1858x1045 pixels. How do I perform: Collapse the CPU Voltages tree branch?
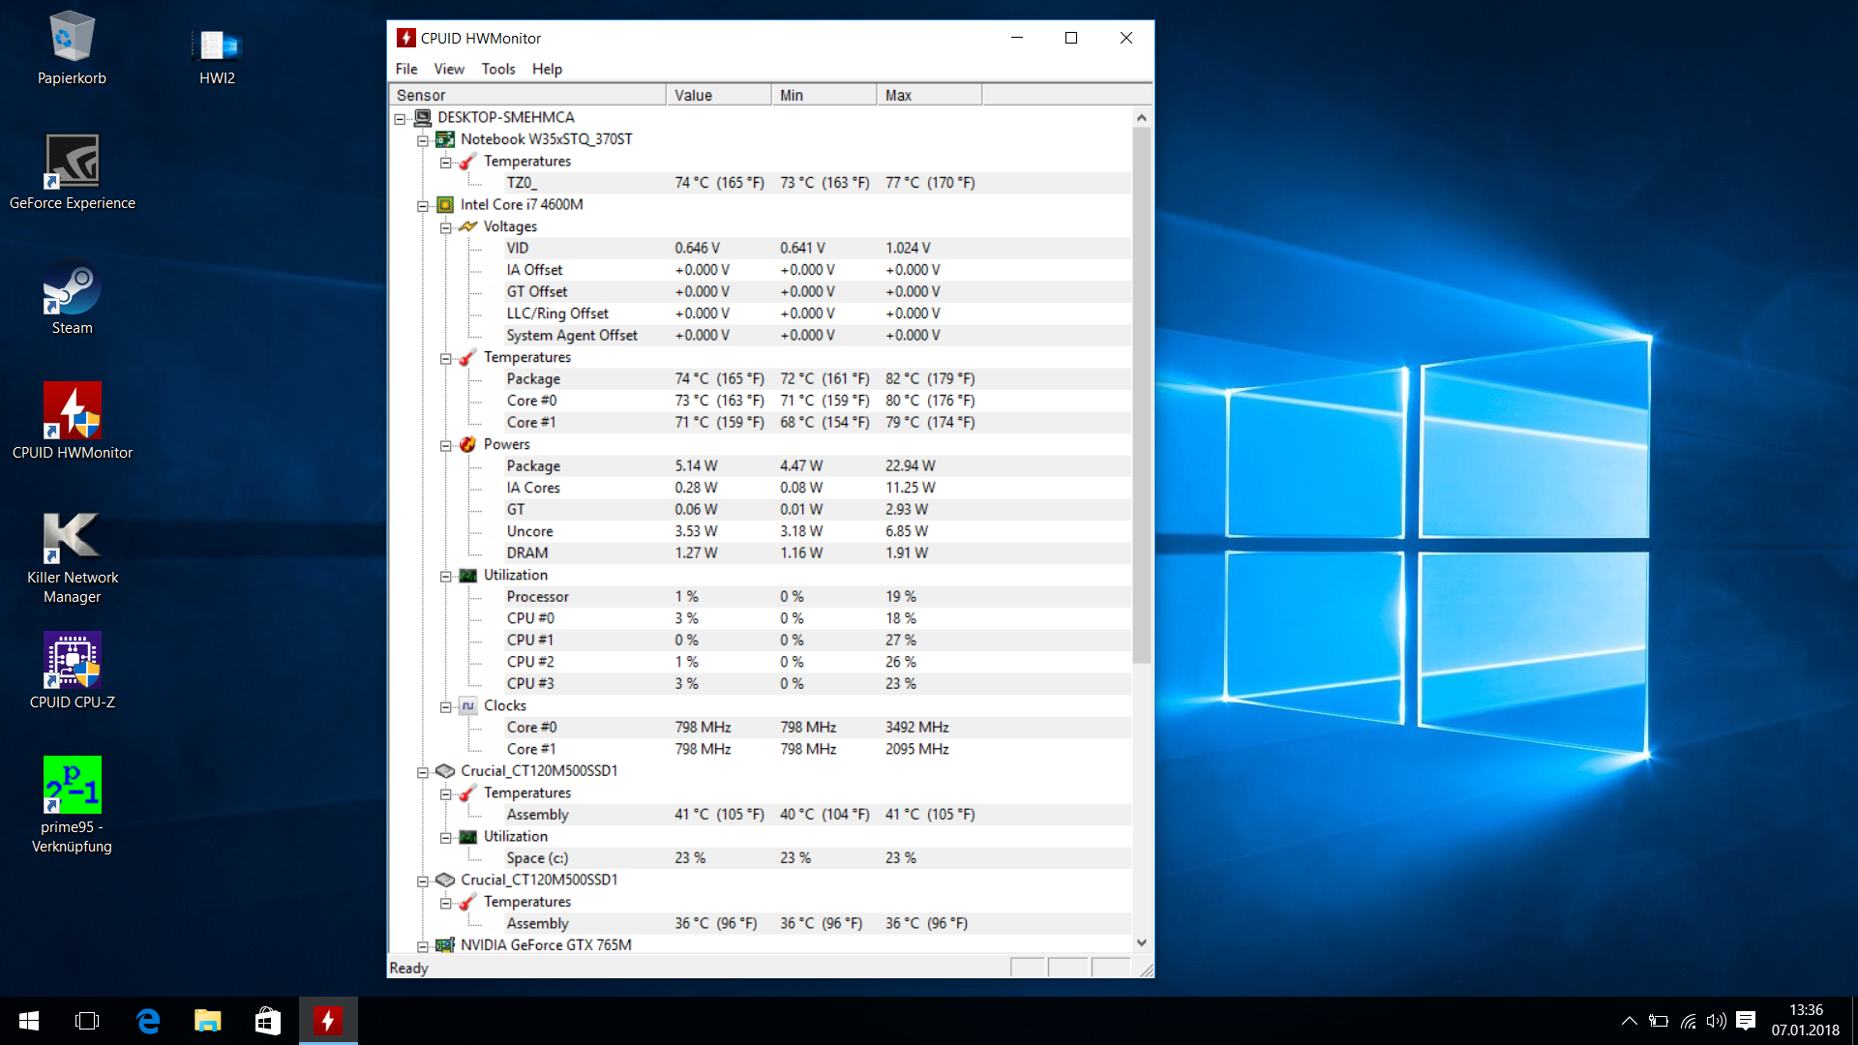pos(446,227)
